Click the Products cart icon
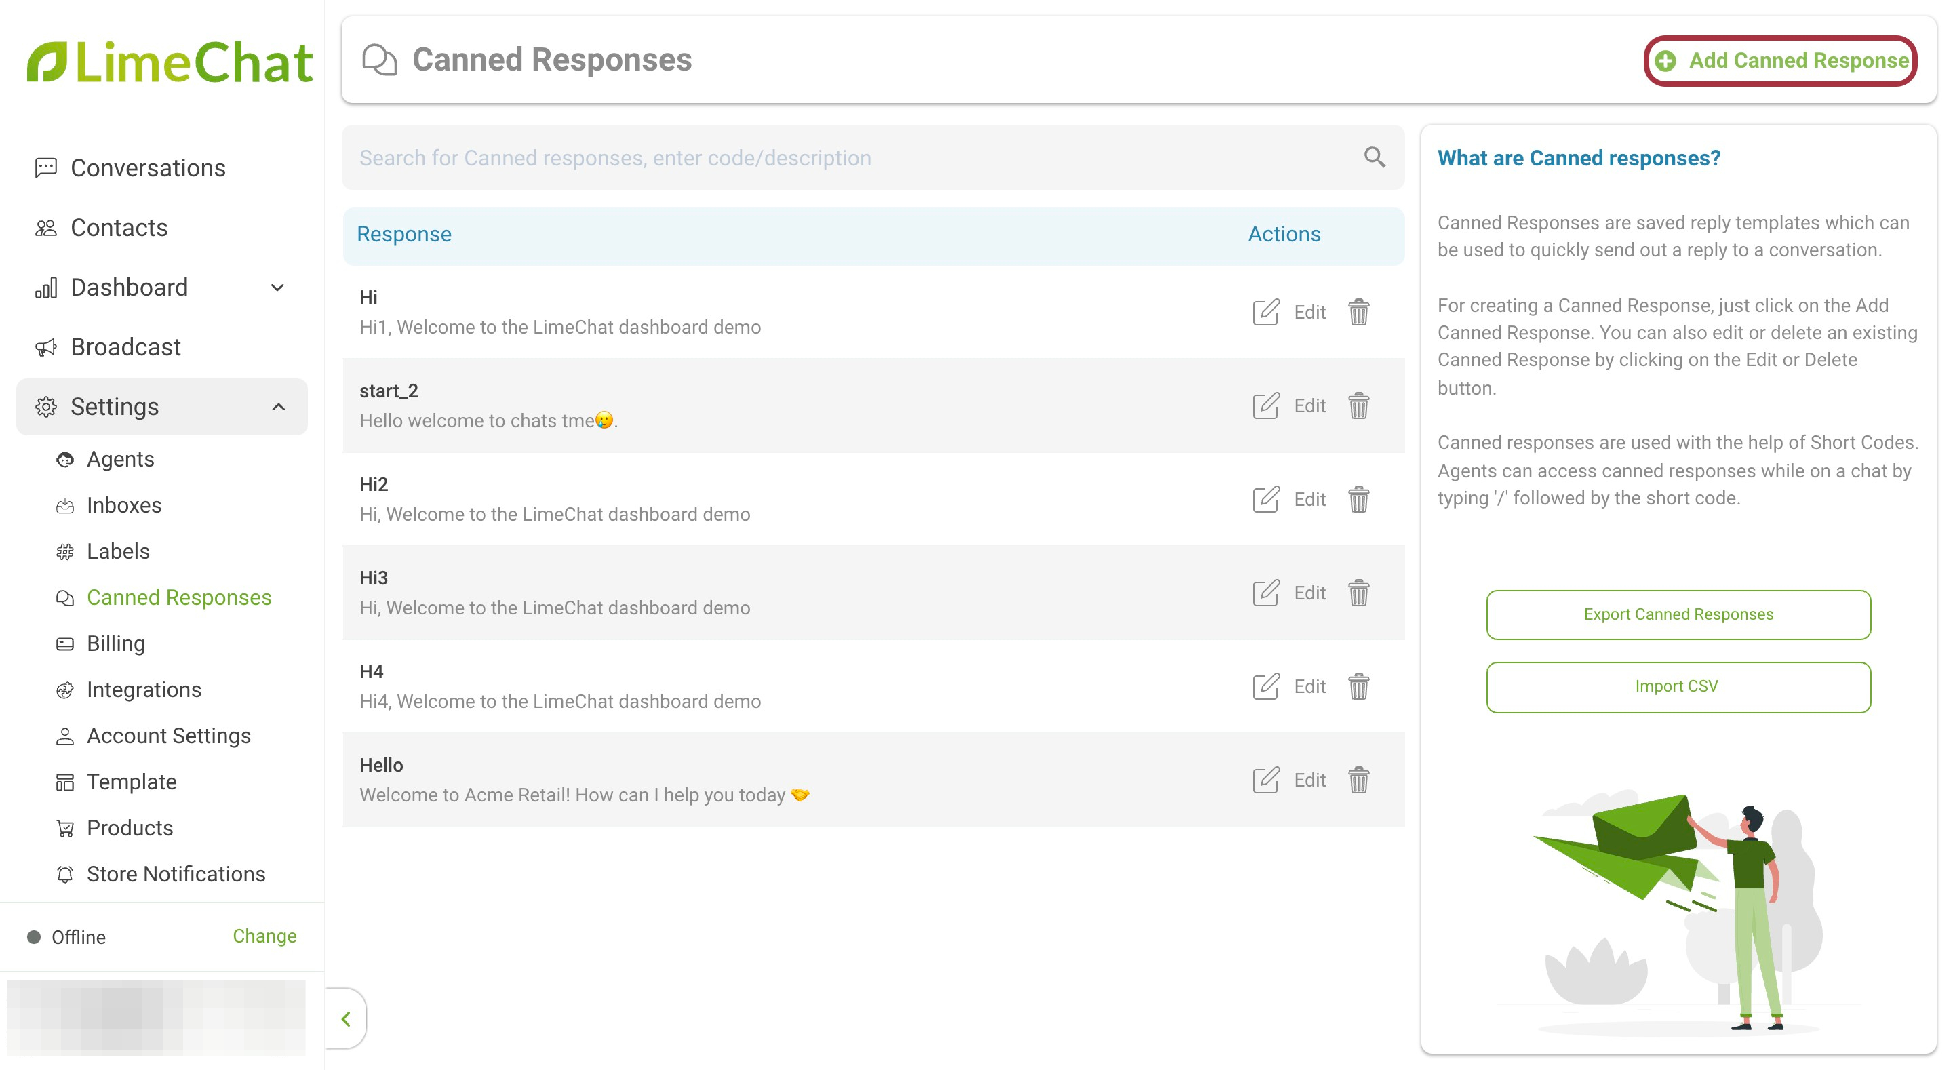The width and height of the screenshot is (1953, 1070). tap(65, 828)
